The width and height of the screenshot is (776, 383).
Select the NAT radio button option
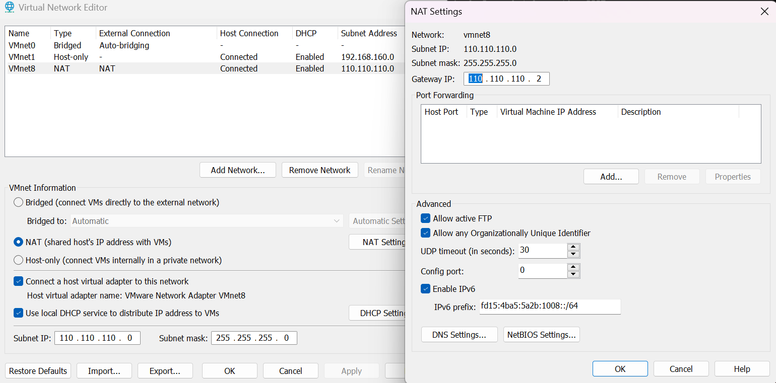19,242
